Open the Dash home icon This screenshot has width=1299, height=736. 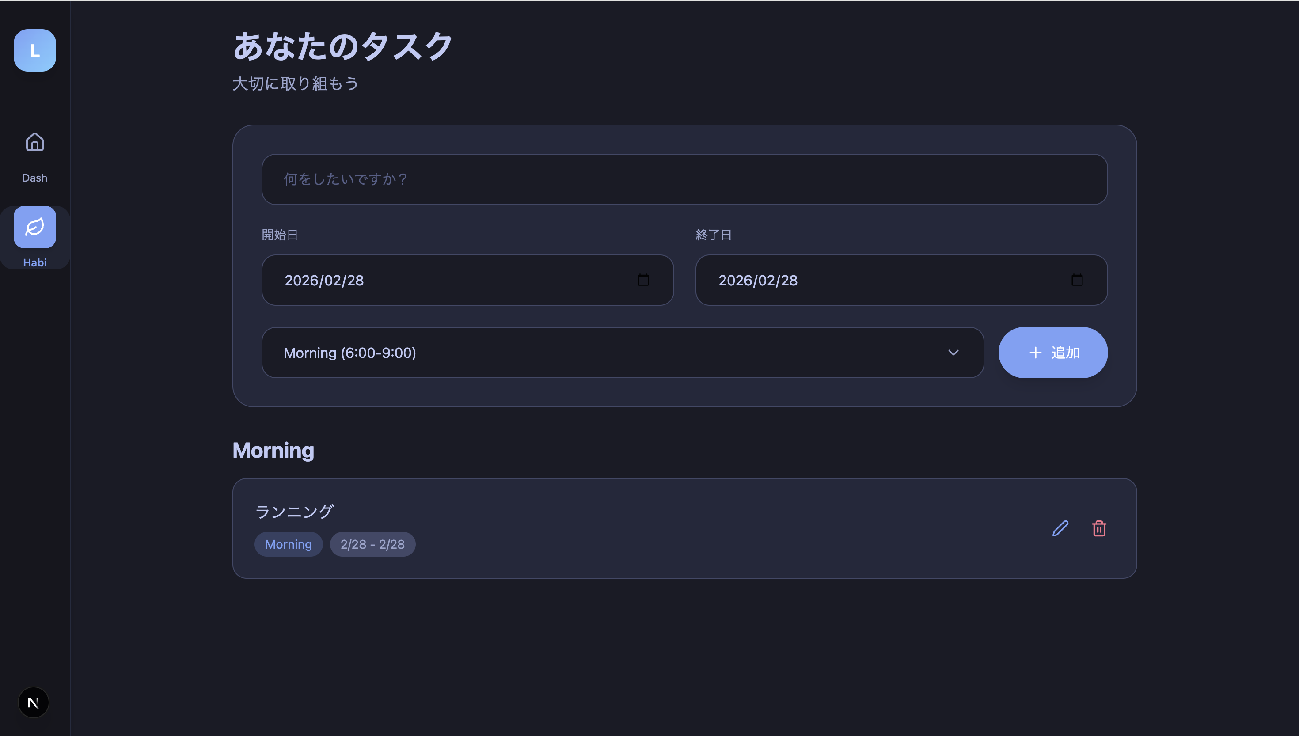[x=34, y=142]
